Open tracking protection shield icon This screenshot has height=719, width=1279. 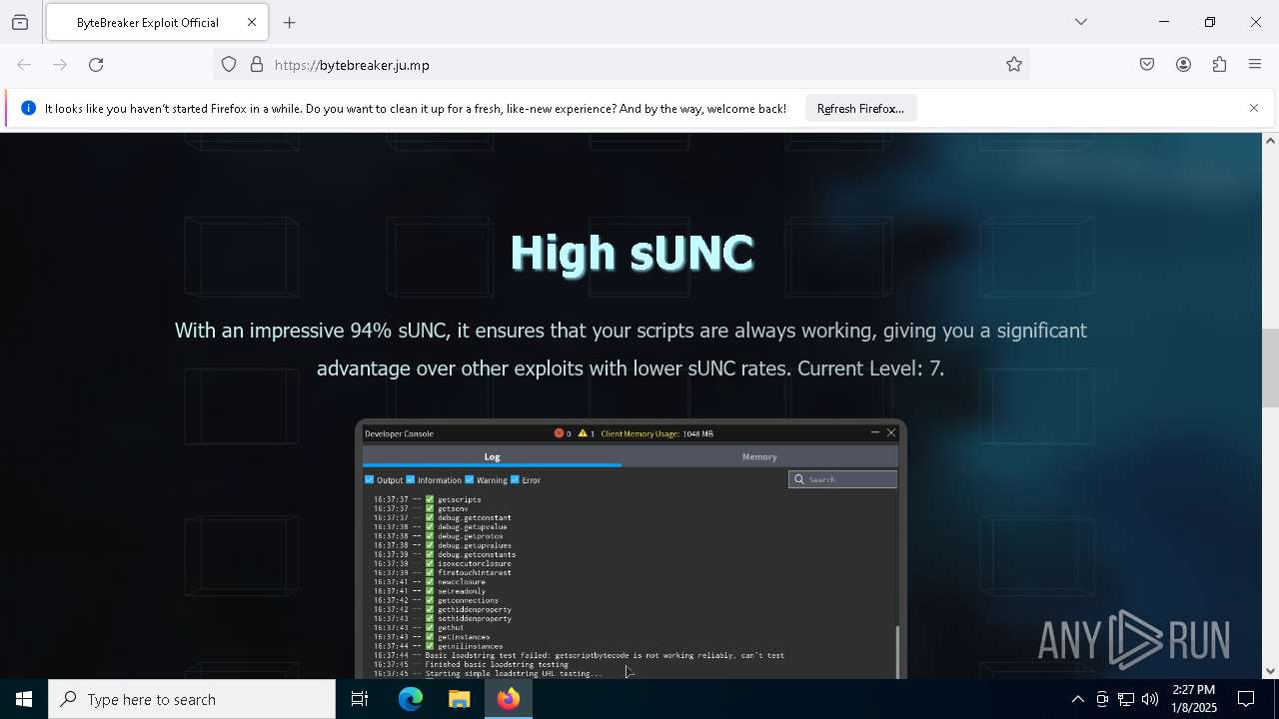(229, 65)
